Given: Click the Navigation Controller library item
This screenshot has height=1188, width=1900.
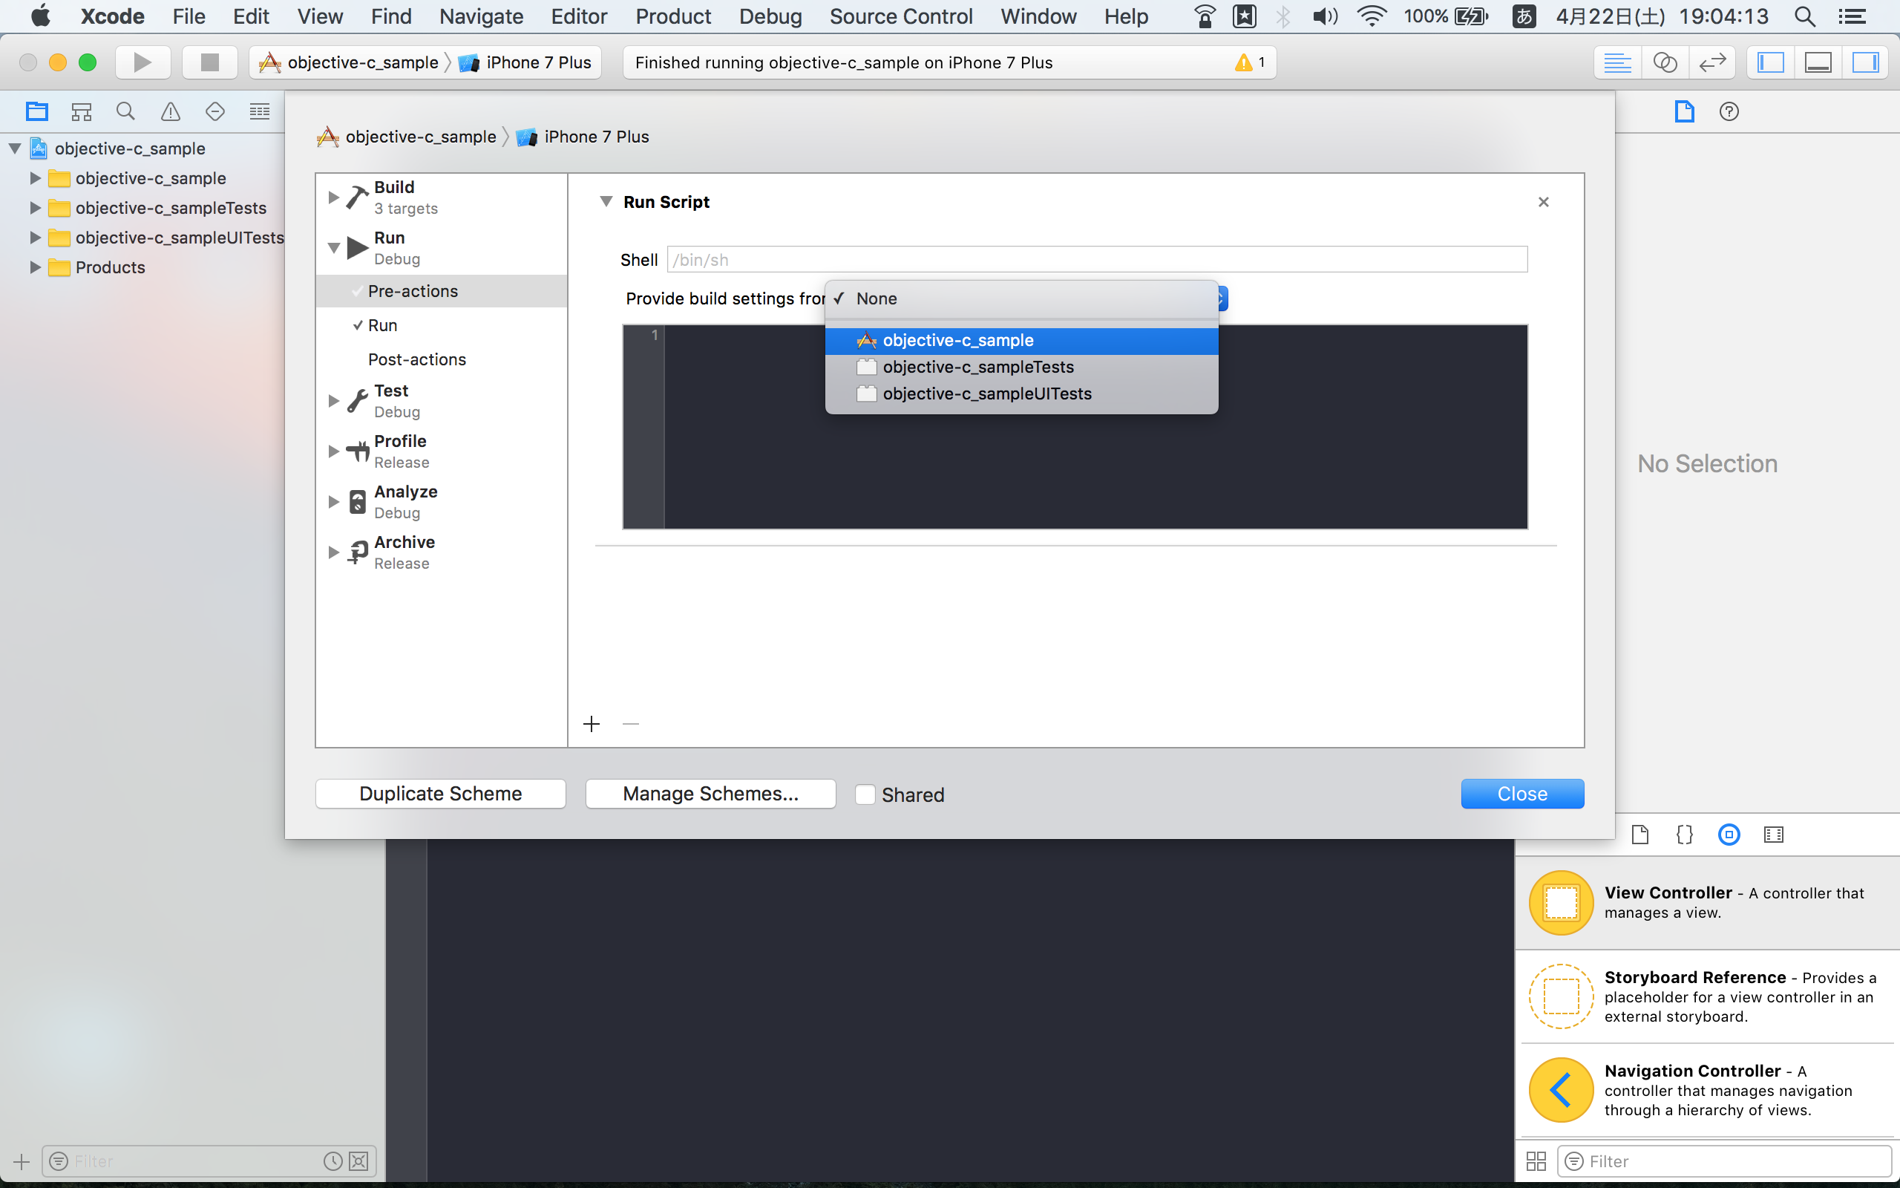Looking at the screenshot, I should (1706, 1090).
